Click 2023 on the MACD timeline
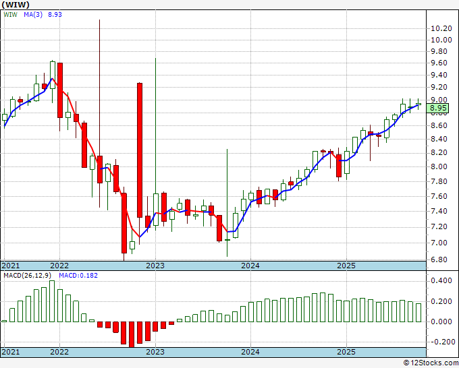The width and height of the screenshot is (459, 368). 155,352
